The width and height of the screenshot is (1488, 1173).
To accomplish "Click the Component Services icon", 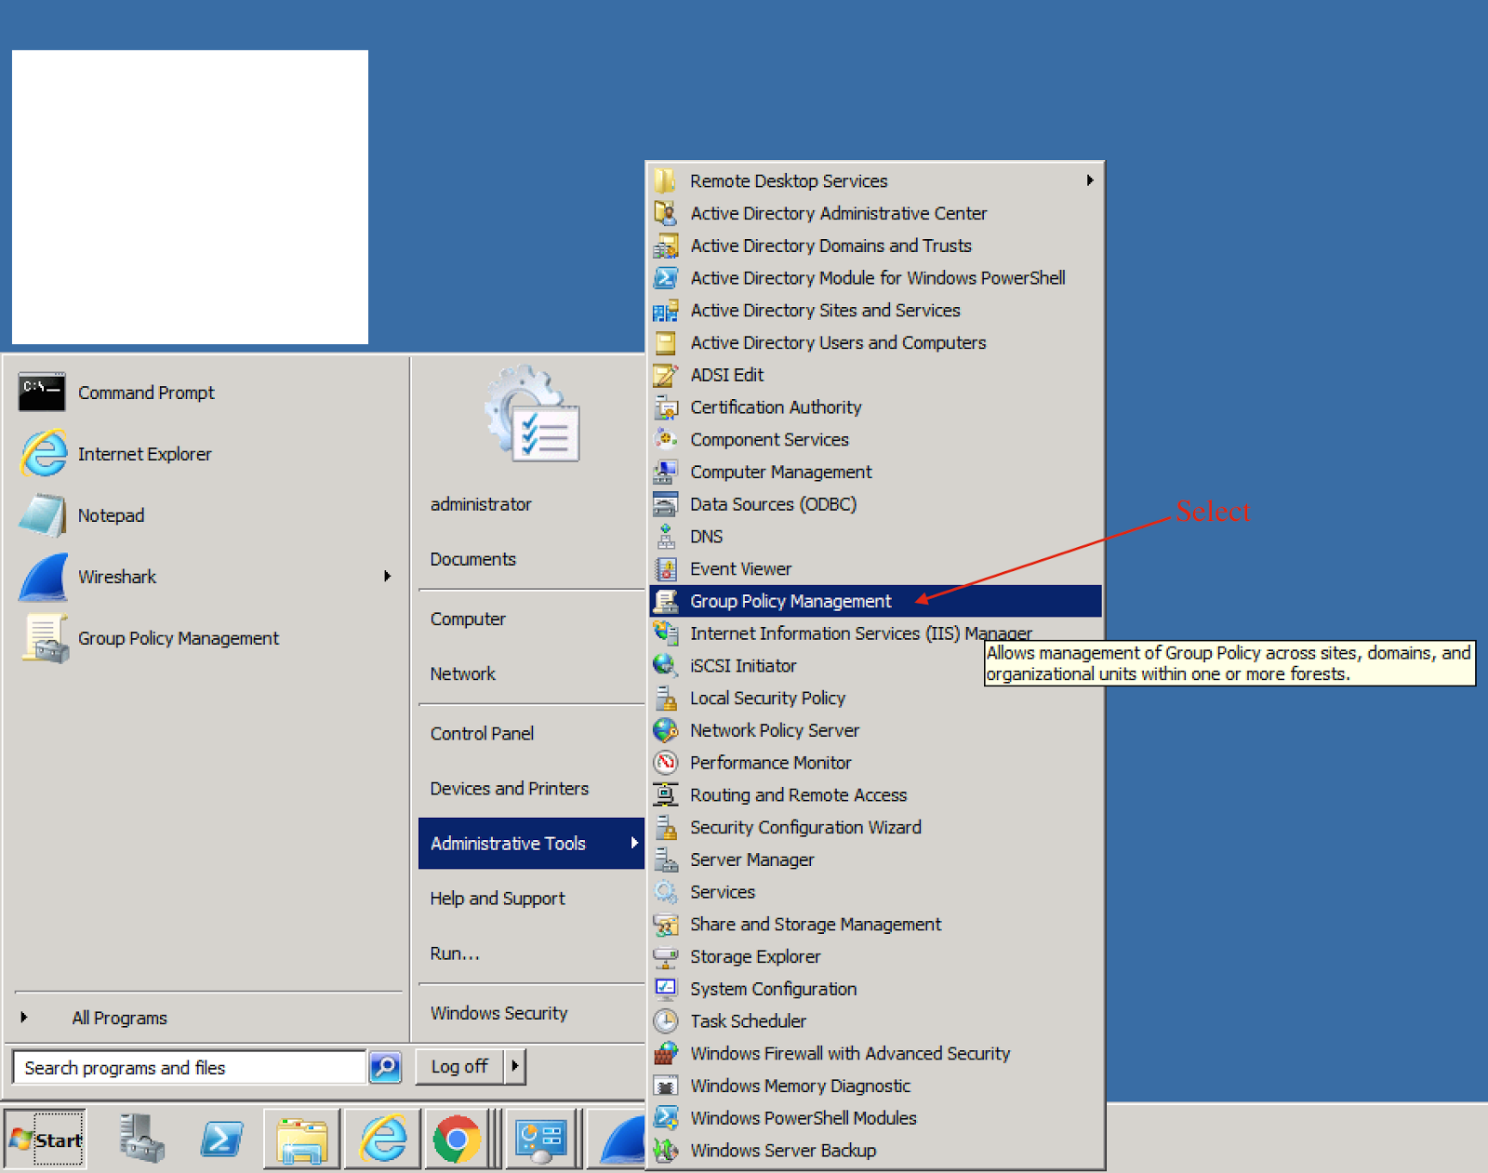I will coord(666,439).
